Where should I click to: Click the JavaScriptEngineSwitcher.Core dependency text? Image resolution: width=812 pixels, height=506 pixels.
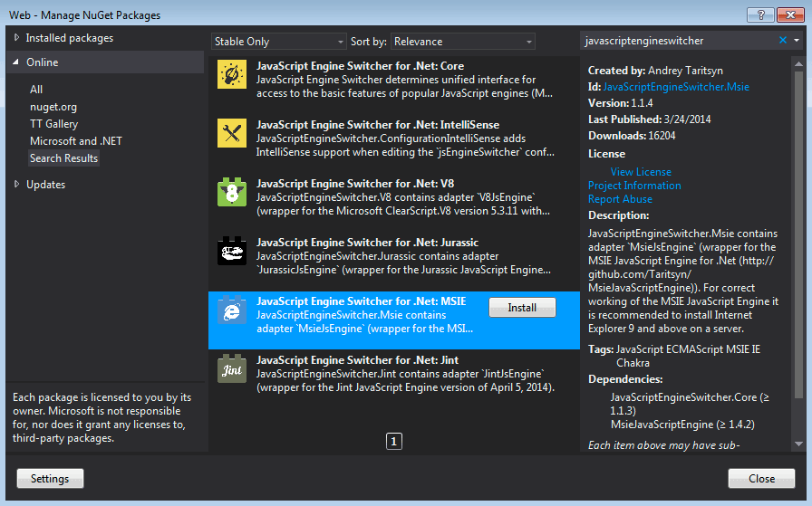point(690,404)
